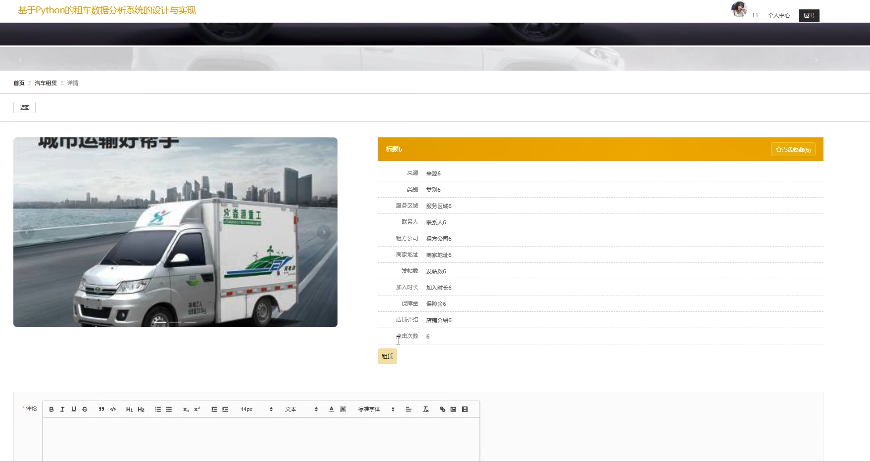Open the text color picker
Viewport: 870px width, 462px height.
point(332,409)
